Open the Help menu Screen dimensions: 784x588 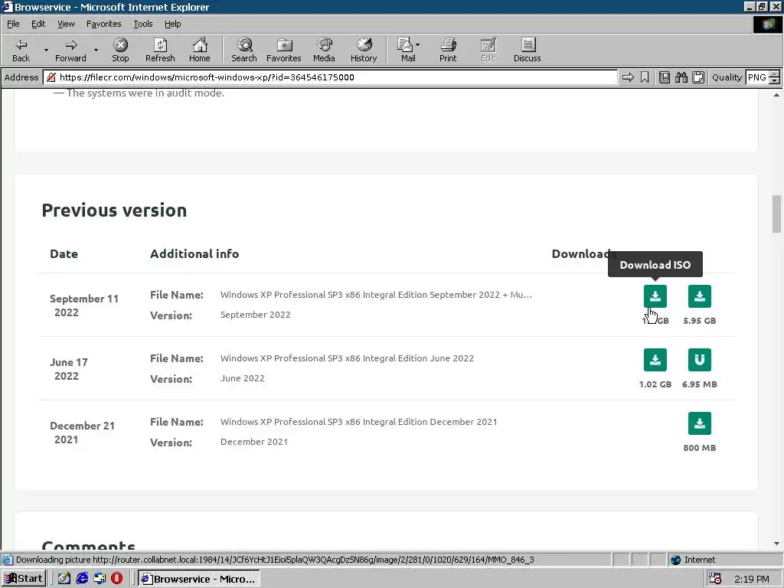172,24
